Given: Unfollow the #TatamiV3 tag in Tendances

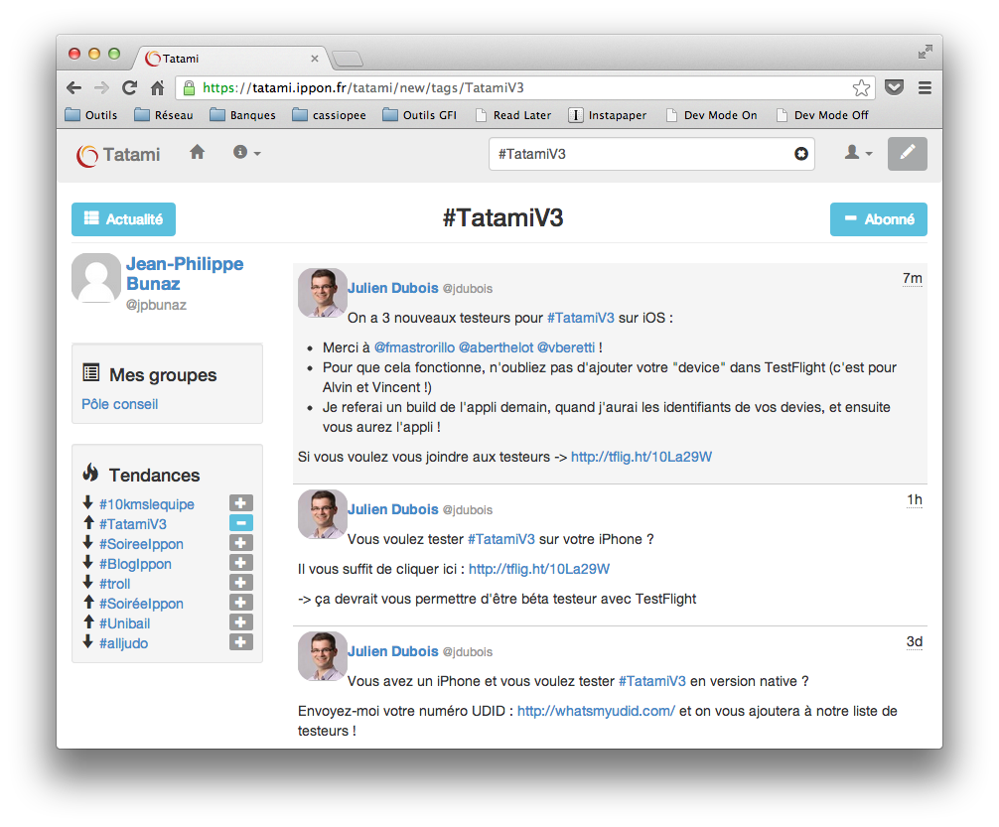Looking at the screenshot, I should (240, 523).
